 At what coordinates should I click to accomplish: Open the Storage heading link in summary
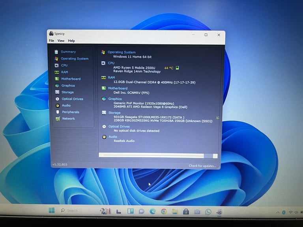point(114,113)
